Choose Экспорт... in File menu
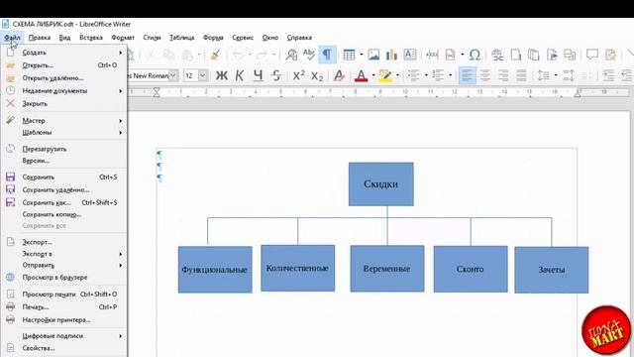 point(63,242)
